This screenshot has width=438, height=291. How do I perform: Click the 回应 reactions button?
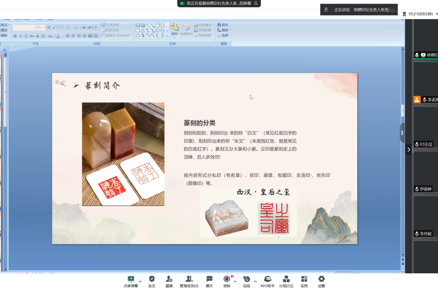[246, 281]
